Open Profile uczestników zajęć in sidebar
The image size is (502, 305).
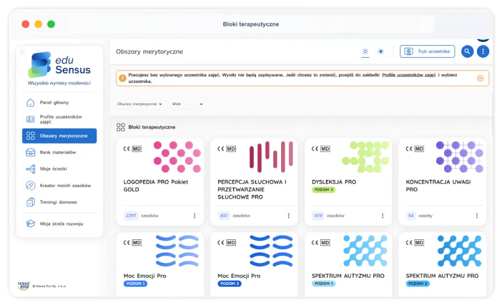(x=59, y=119)
